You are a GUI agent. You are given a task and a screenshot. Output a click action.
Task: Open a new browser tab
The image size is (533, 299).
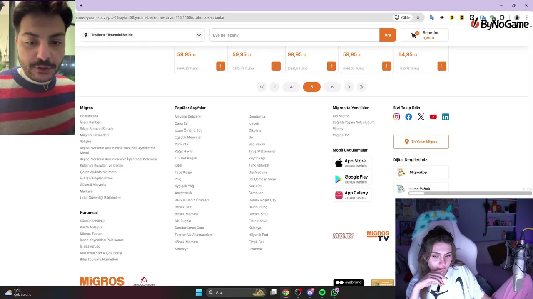point(81,5)
